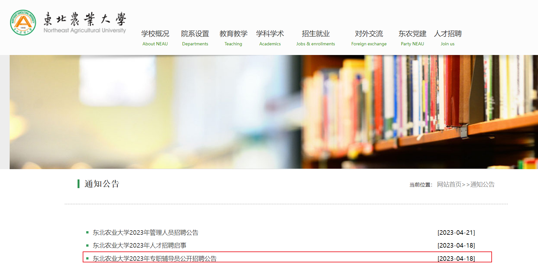The width and height of the screenshot is (538, 264).
Task: Open the 学科学术 Academics menu
Action: point(270,38)
